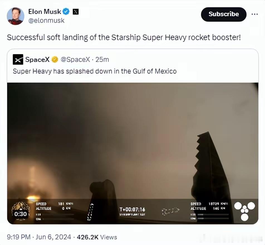Click the ship Raptor engine circles icon

pos(245,211)
